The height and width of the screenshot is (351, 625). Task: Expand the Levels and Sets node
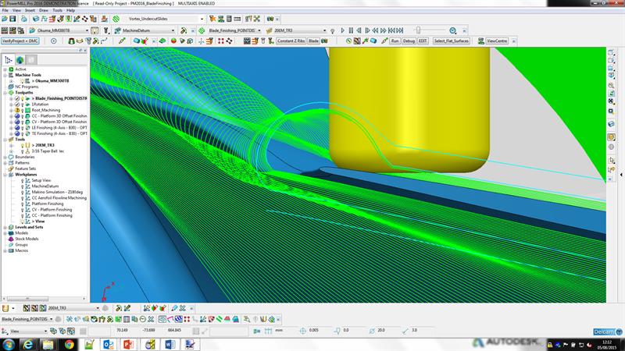click(5, 227)
